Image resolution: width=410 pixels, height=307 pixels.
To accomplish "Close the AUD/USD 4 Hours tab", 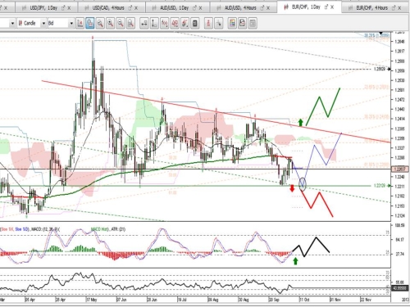I will pos(267,8).
